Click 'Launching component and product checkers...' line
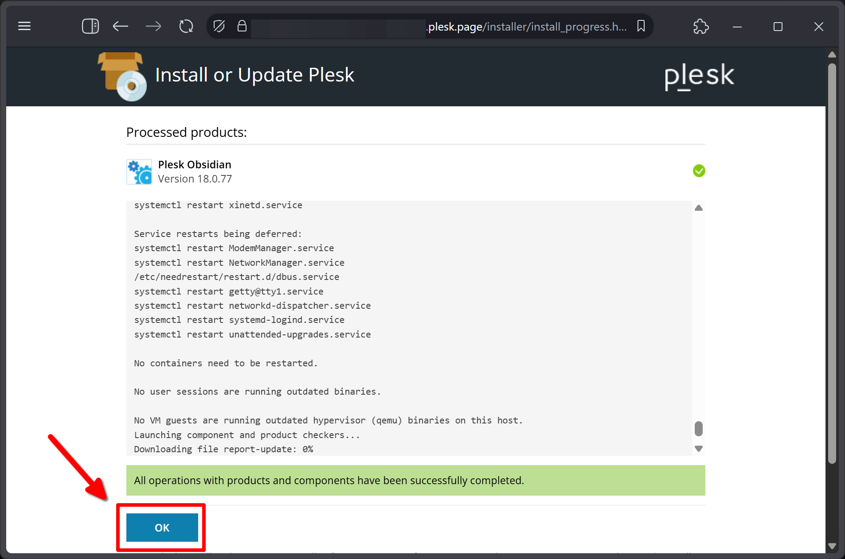 point(247,435)
